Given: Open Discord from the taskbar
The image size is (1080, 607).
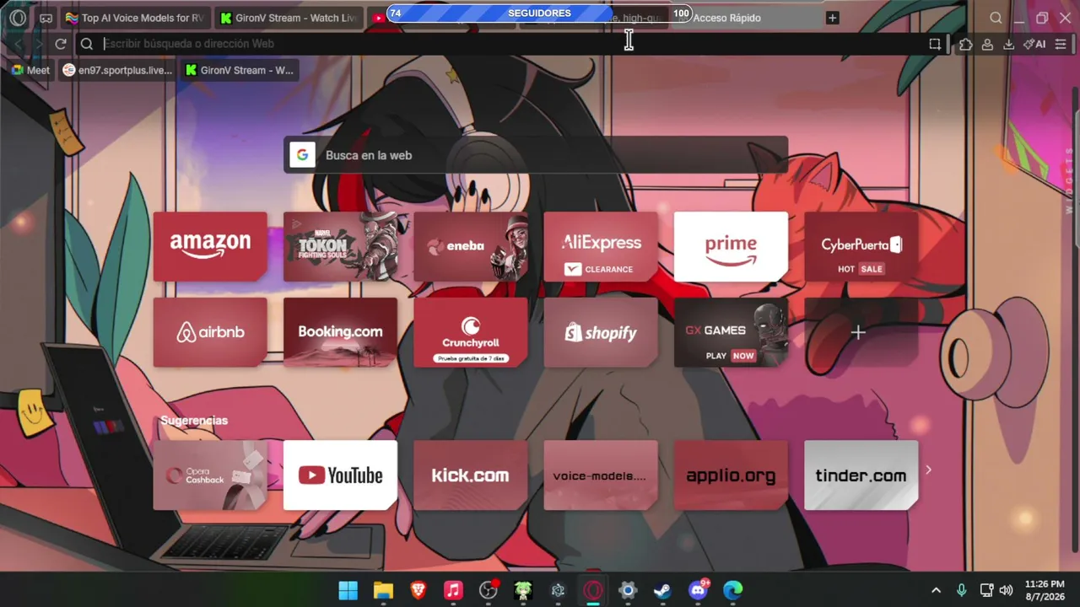Looking at the screenshot, I should (699, 590).
